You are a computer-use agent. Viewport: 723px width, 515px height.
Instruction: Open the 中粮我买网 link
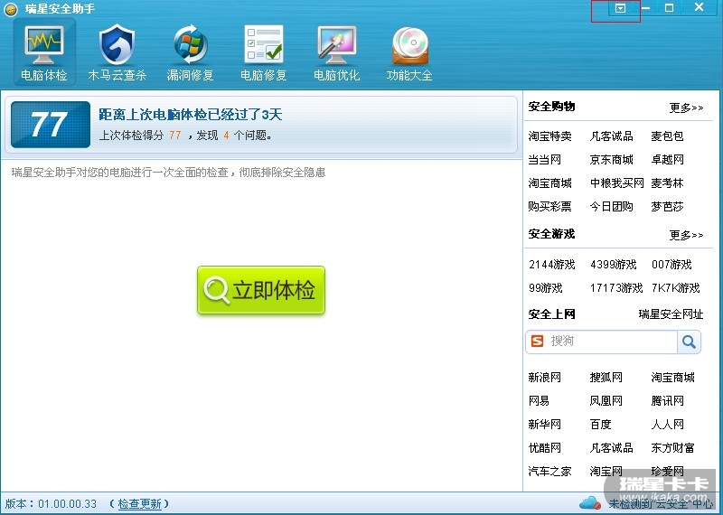(x=617, y=183)
